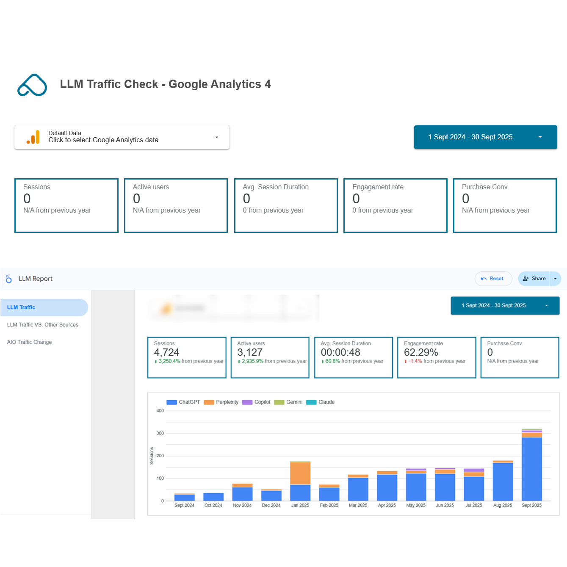Open the top date range selector
Image resolution: width=567 pixels, height=567 pixels.
pyautogui.click(x=485, y=137)
